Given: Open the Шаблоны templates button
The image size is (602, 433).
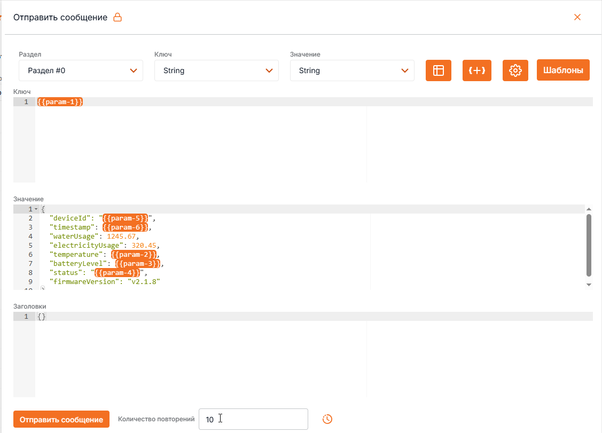Looking at the screenshot, I should point(562,70).
